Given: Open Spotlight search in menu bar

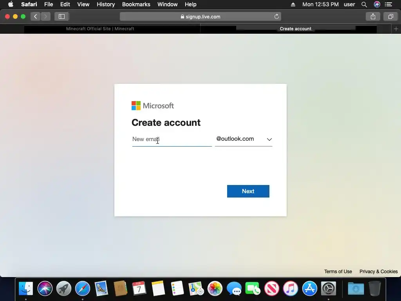Looking at the screenshot, I should [364, 4].
